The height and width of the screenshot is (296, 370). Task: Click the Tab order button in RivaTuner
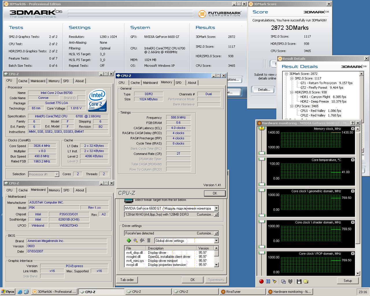pyautogui.click(x=127, y=280)
